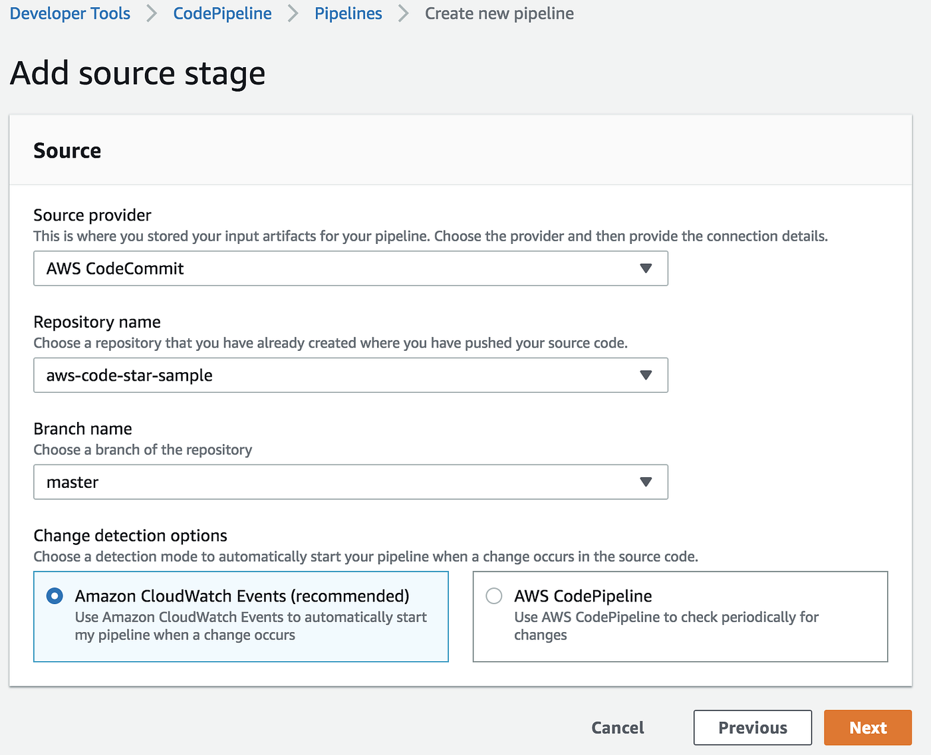Select the AWS CodePipeline radio button
This screenshot has height=755, width=931.
click(493, 595)
